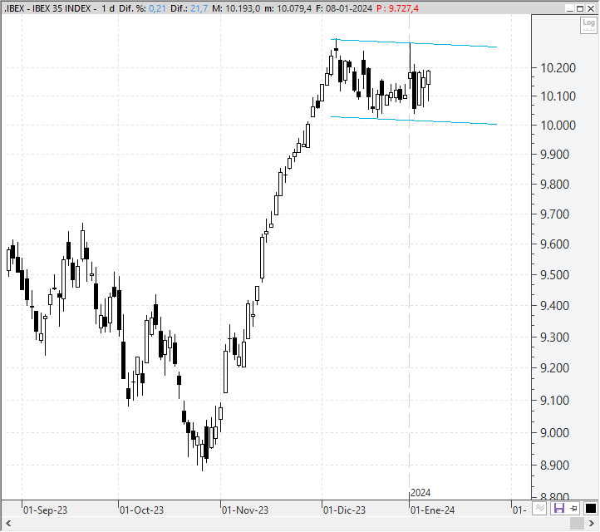Click the red 'P: 9.727,4' value
Viewport: 600px width, 532px height.
[397, 8]
